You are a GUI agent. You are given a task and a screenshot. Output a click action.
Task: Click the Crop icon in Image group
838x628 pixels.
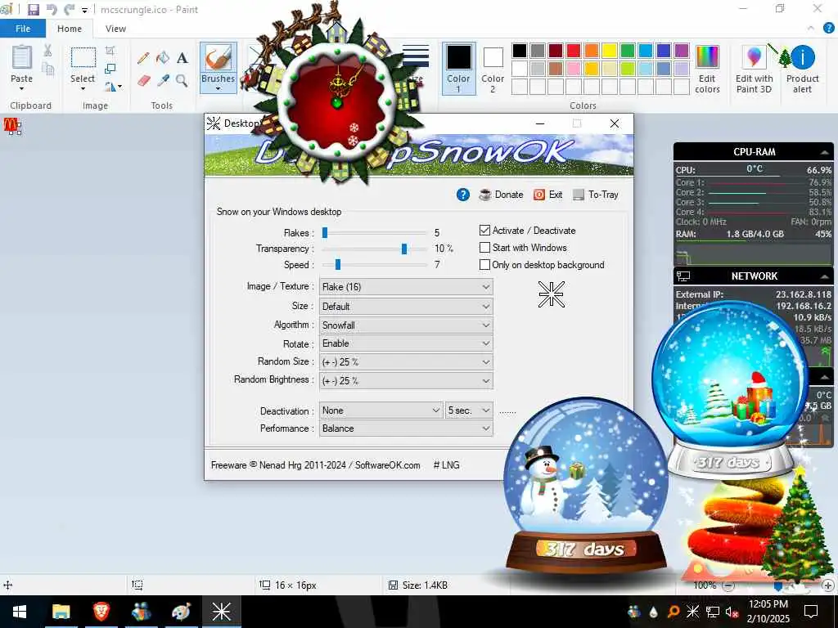[110, 52]
